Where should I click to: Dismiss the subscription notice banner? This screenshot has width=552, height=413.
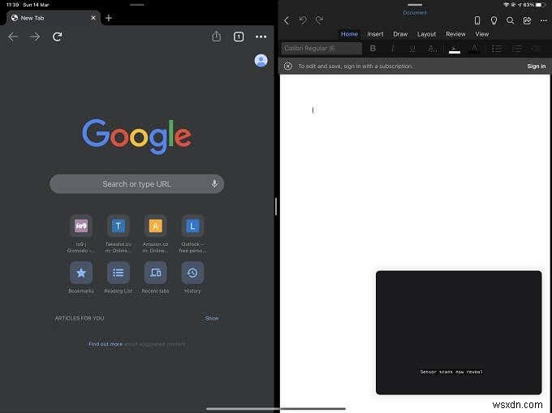coord(288,67)
